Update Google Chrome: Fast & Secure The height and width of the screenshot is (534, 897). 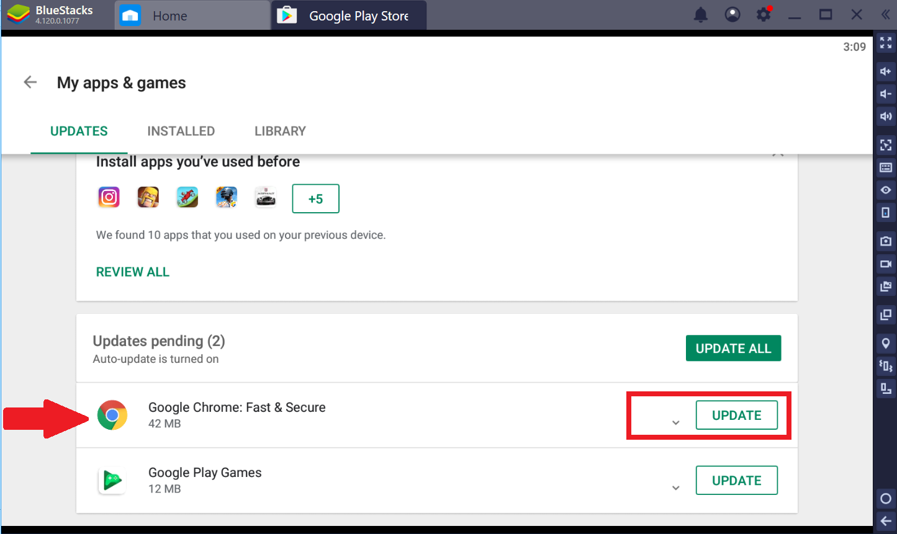pos(736,415)
